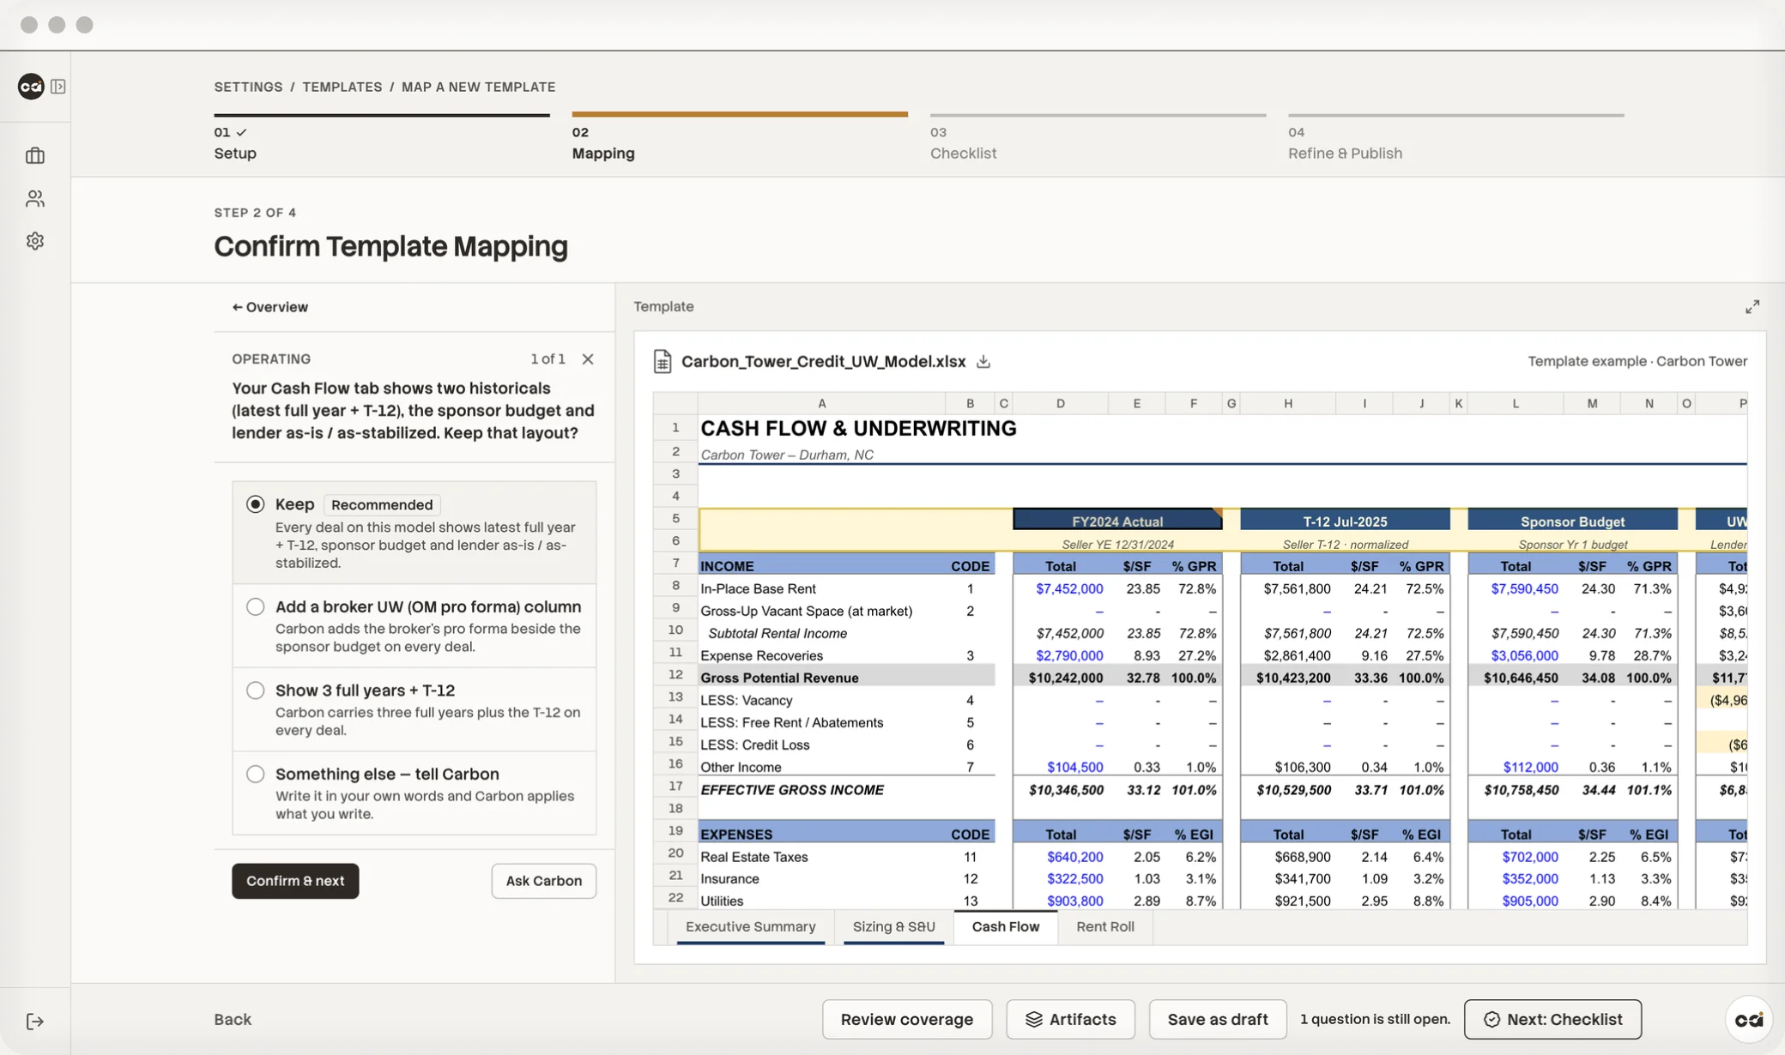Close the Operating question panel

point(588,359)
